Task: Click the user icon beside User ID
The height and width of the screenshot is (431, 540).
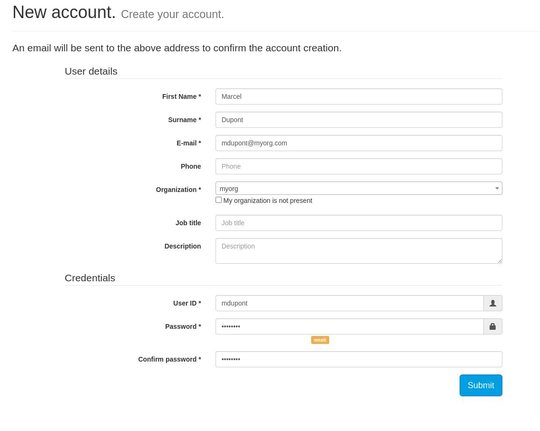Action: pyautogui.click(x=493, y=303)
